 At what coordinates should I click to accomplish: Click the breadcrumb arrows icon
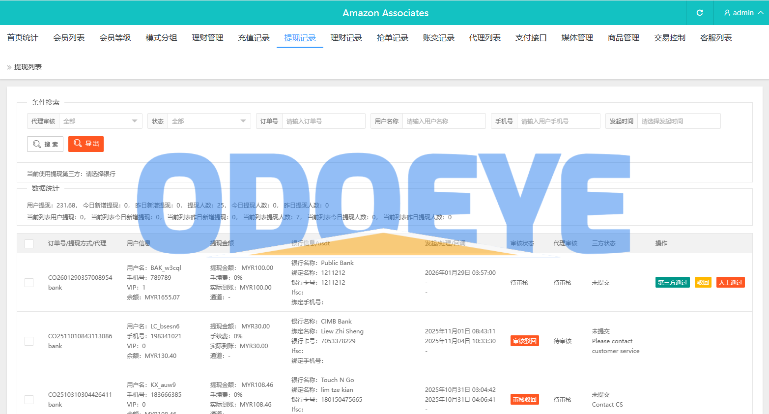(x=9, y=67)
